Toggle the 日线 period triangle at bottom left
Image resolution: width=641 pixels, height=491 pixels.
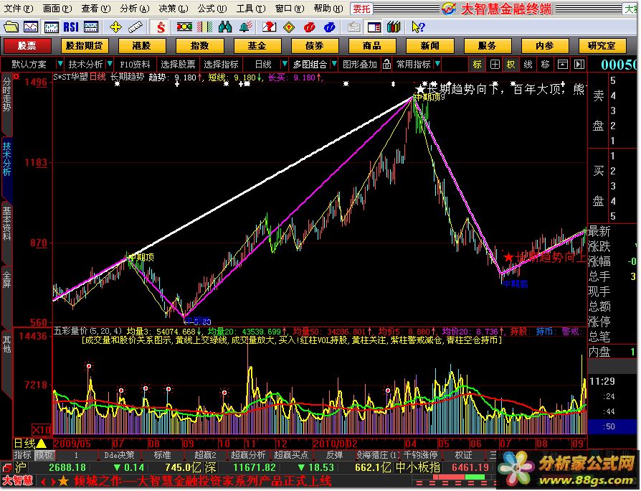(x=42, y=443)
